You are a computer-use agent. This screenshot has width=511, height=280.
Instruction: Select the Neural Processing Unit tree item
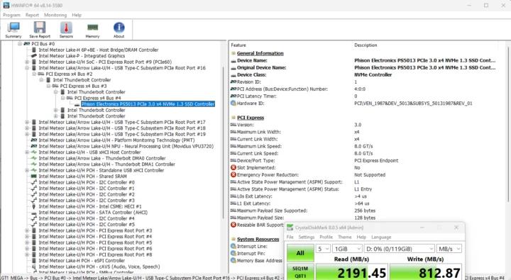click(x=126, y=146)
